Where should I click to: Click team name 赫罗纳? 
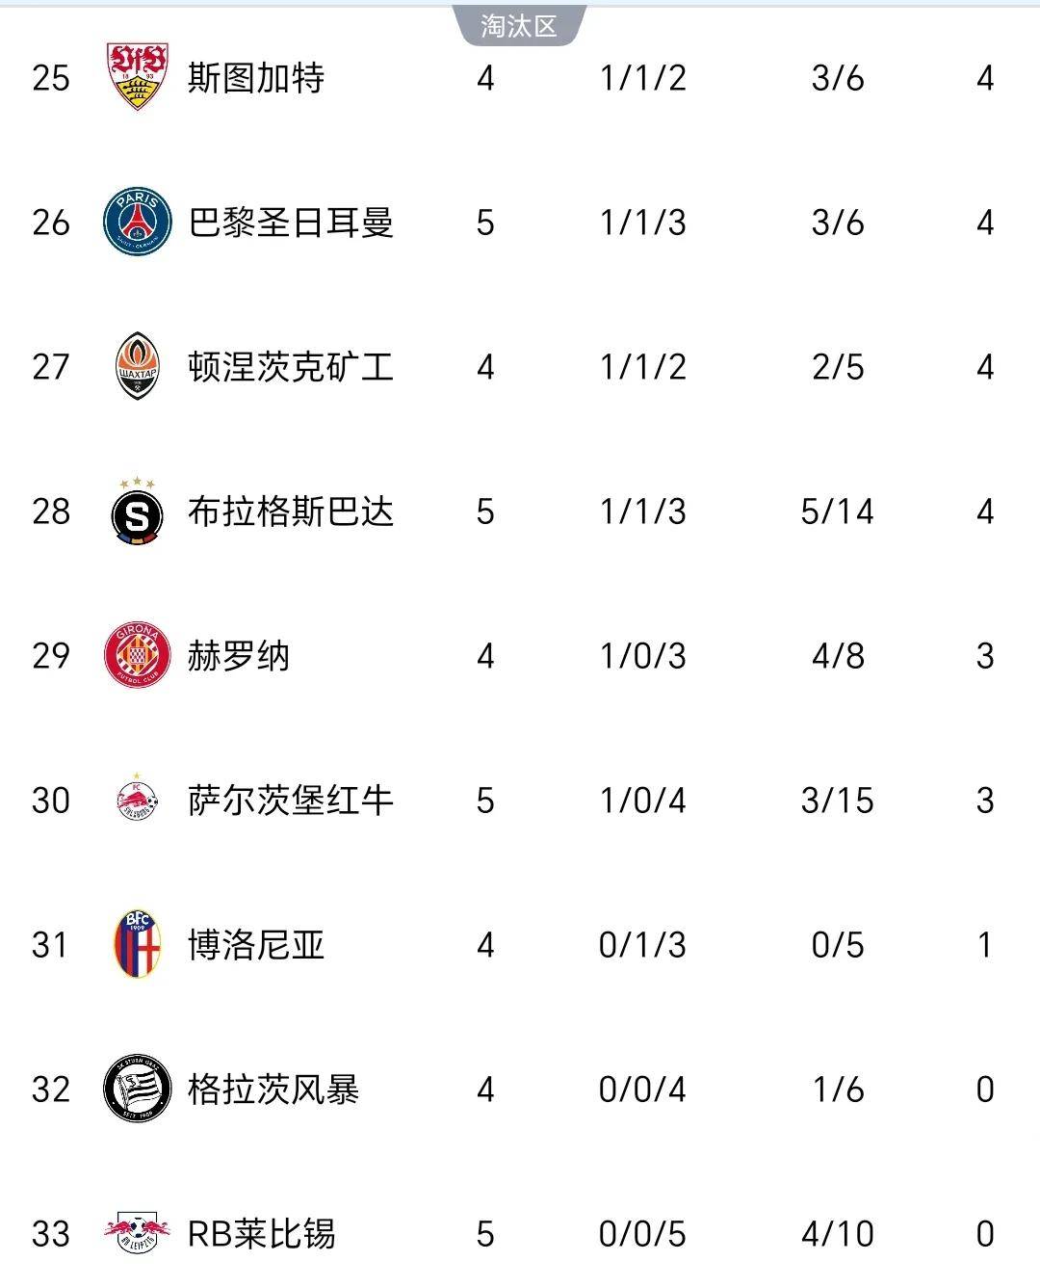(x=239, y=656)
